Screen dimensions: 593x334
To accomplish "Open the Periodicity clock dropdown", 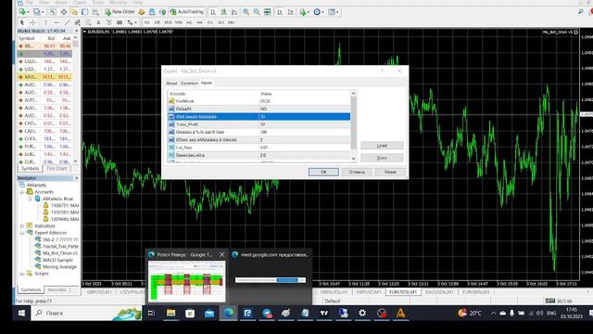I will click(x=319, y=12).
